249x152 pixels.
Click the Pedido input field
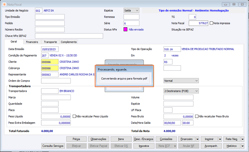point(50,23)
